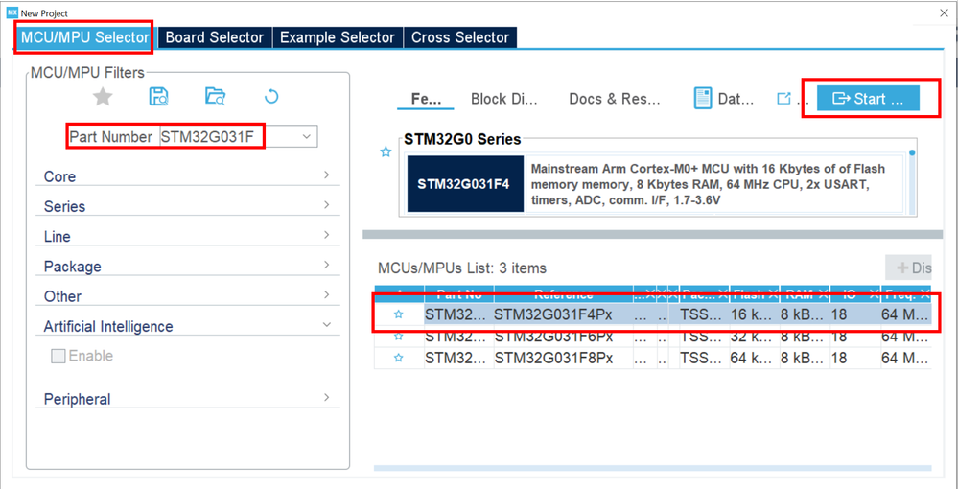The height and width of the screenshot is (489, 958).
Task: Click the description card vertical scrollbar
Action: point(912,183)
